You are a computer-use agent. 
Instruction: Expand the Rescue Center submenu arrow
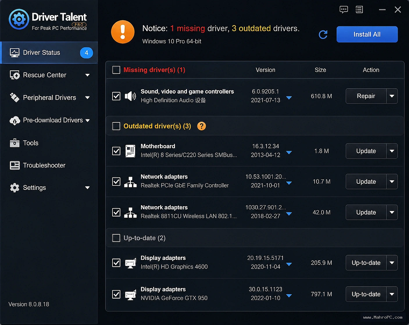point(87,75)
